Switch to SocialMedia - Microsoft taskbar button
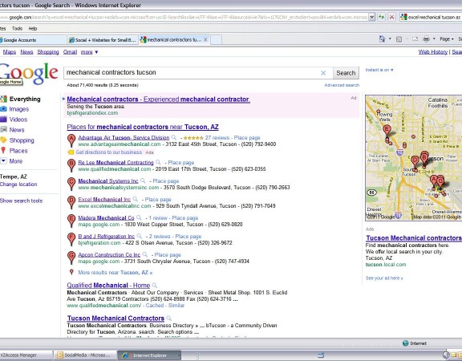The height and width of the screenshot is (361, 462). [x=85, y=355]
